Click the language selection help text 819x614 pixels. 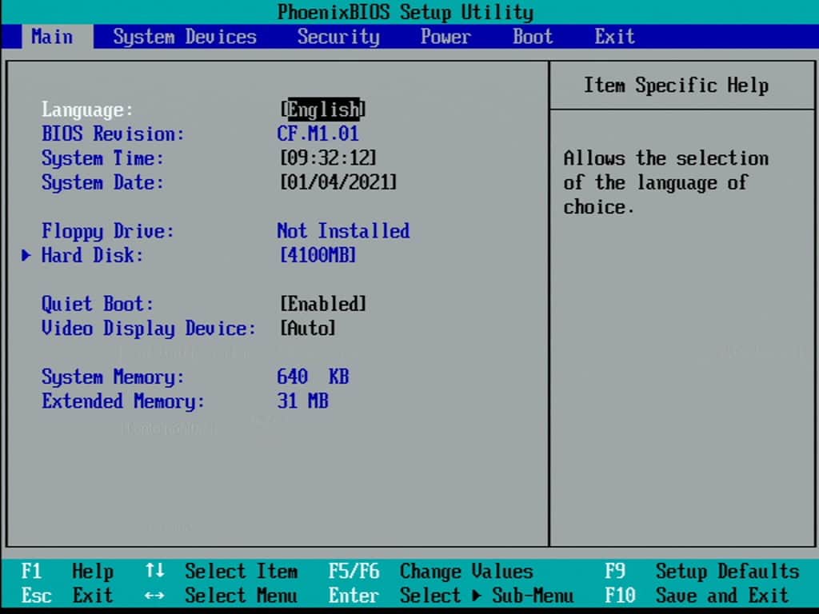[x=666, y=183]
